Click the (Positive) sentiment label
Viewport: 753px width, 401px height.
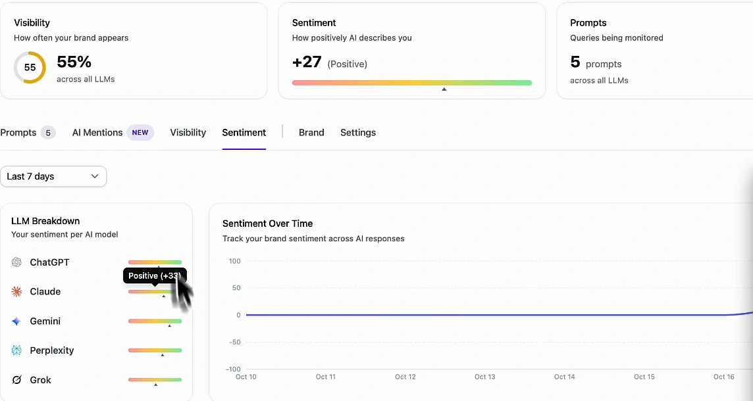(347, 64)
